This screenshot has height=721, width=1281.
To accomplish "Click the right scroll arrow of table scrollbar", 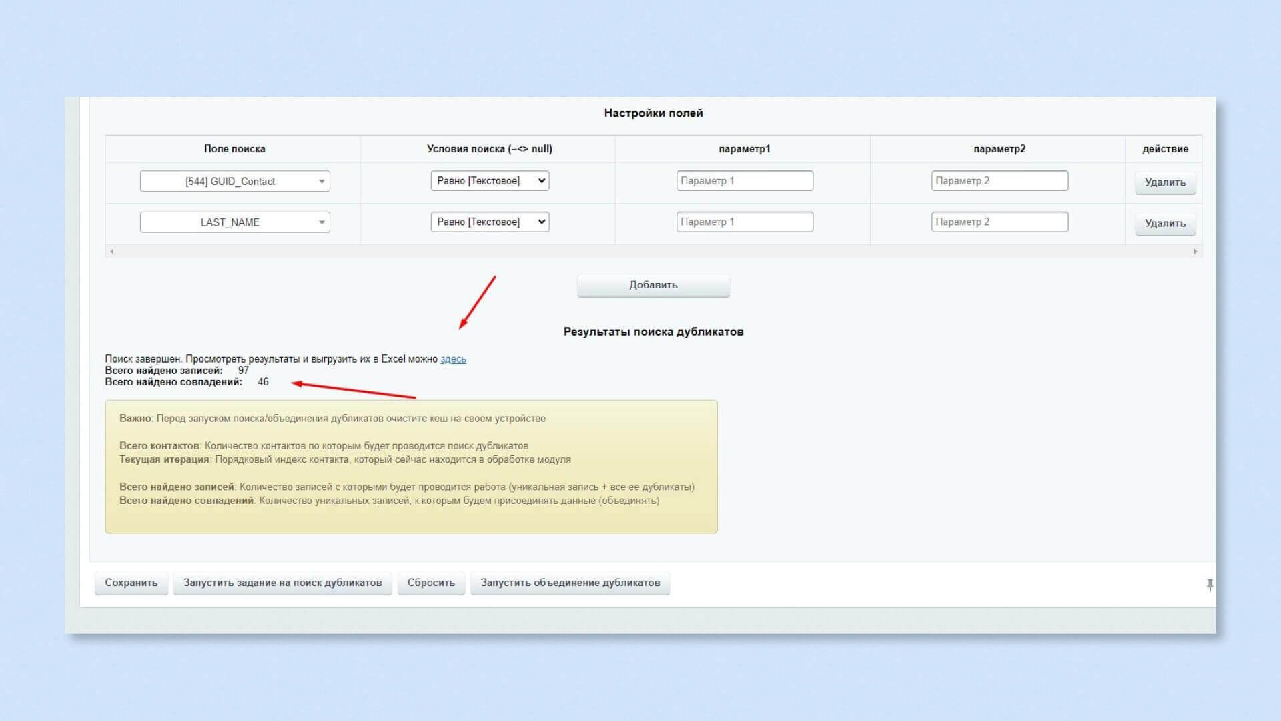I will coord(1195,252).
